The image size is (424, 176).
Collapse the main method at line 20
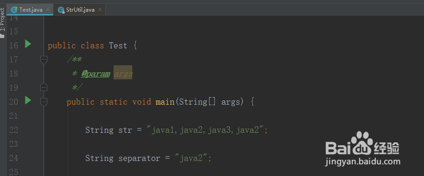[x=44, y=102]
